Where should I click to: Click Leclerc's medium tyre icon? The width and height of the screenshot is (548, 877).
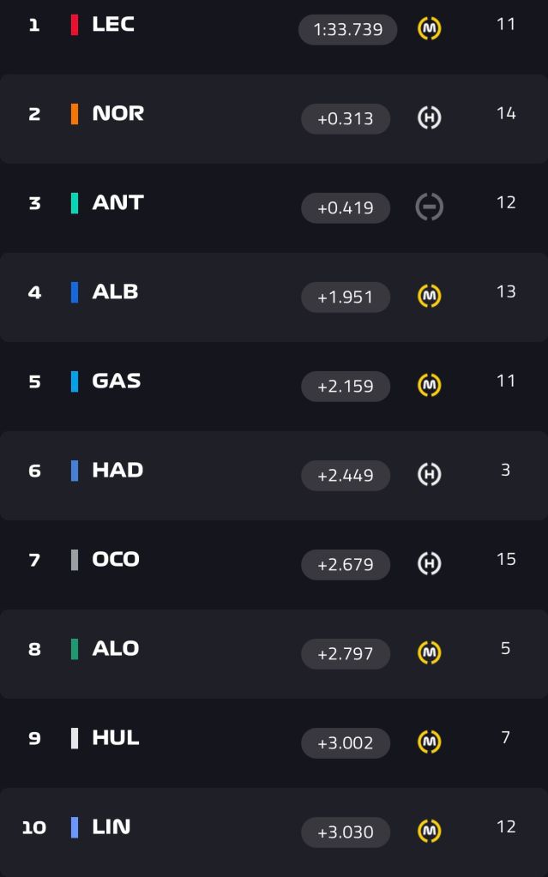pos(430,28)
